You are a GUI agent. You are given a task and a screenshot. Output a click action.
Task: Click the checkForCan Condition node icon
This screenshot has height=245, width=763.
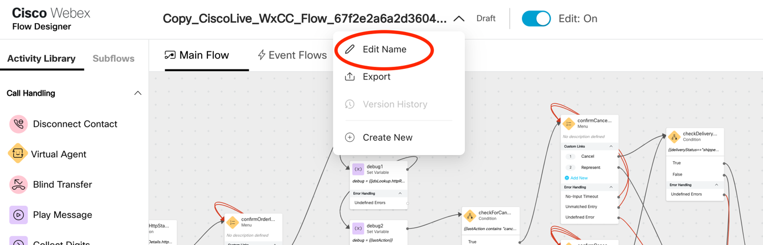pyautogui.click(x=469, y=216)
